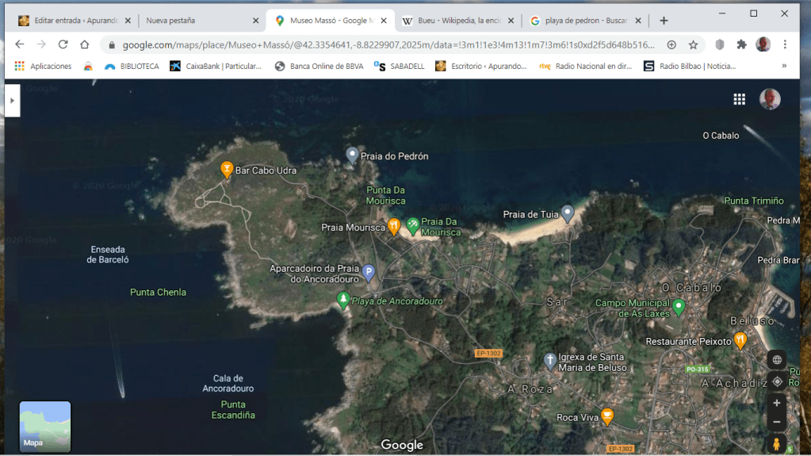Click the Aparcadoiro parking marker
Viewport: 811px width, 456px height.
[x=368, y=273]
